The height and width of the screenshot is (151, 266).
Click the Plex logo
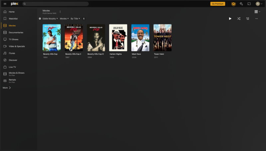pyautogui.click(x=15, y=4)
